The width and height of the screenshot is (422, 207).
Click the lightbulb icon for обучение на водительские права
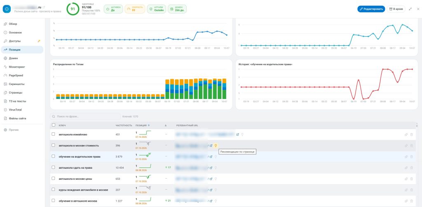tap(216, 157)
